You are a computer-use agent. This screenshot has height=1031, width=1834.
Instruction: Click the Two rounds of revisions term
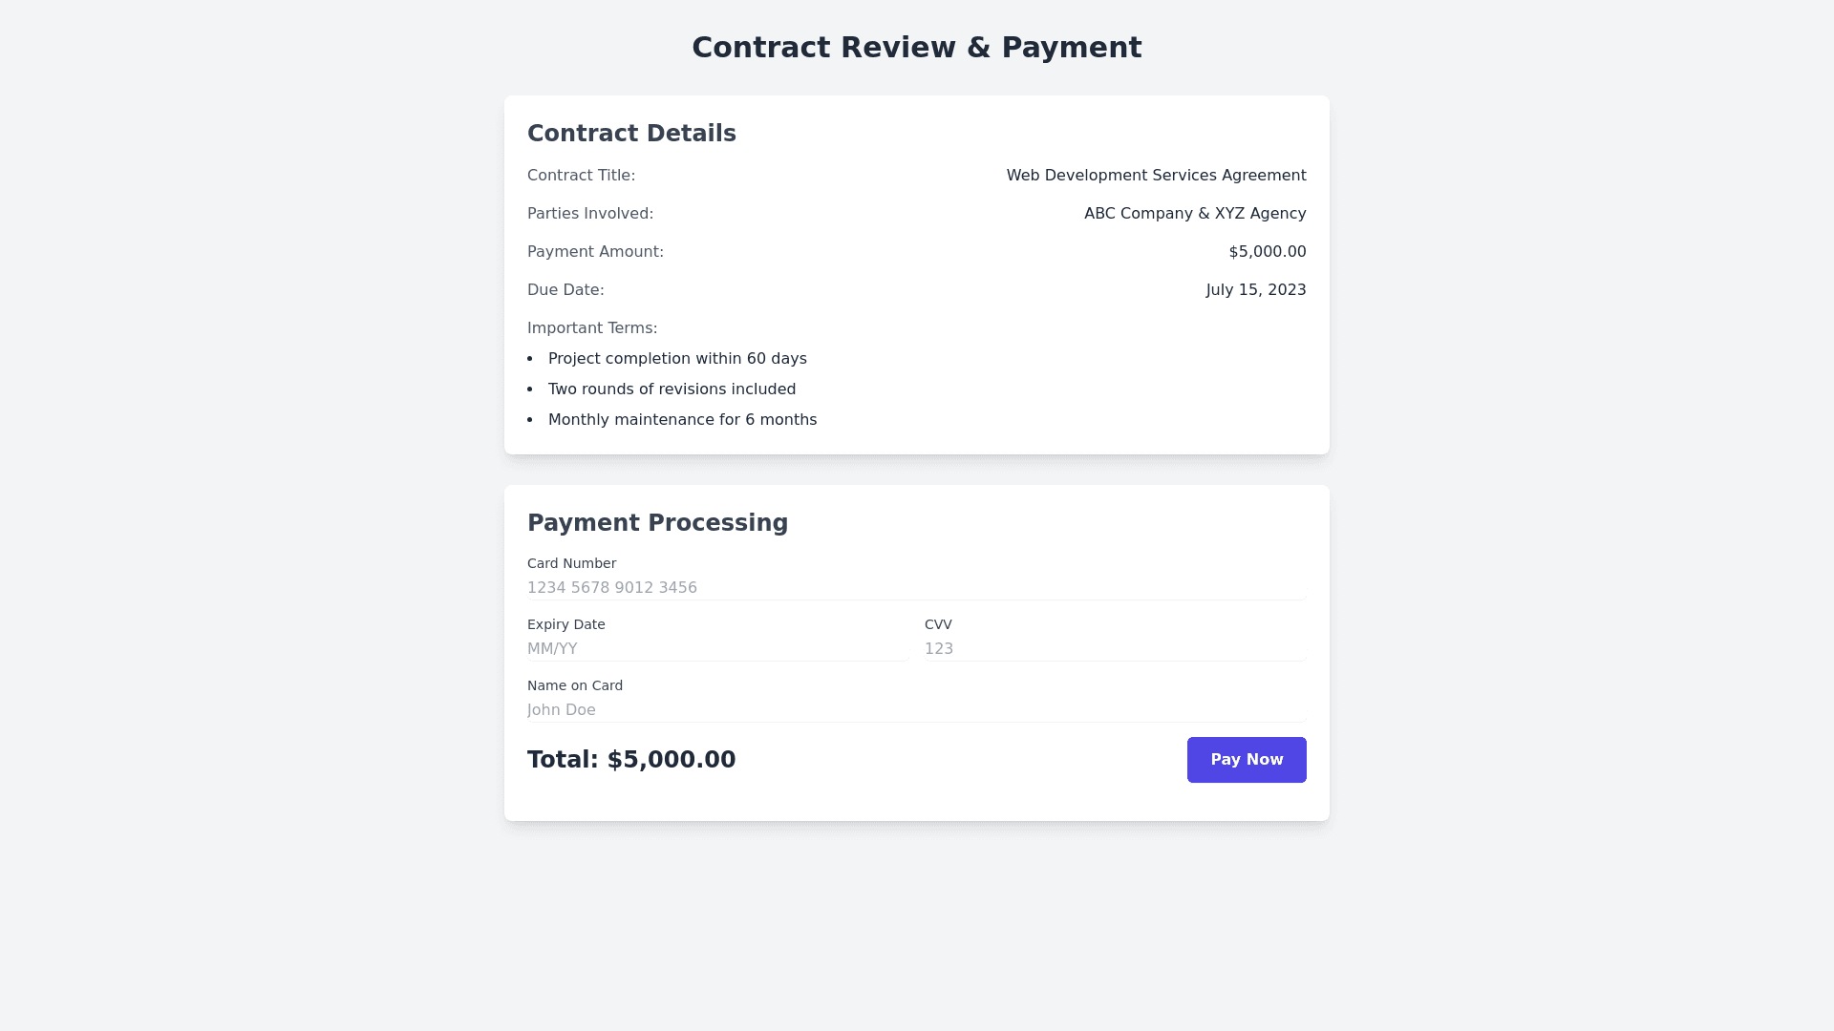672,389
